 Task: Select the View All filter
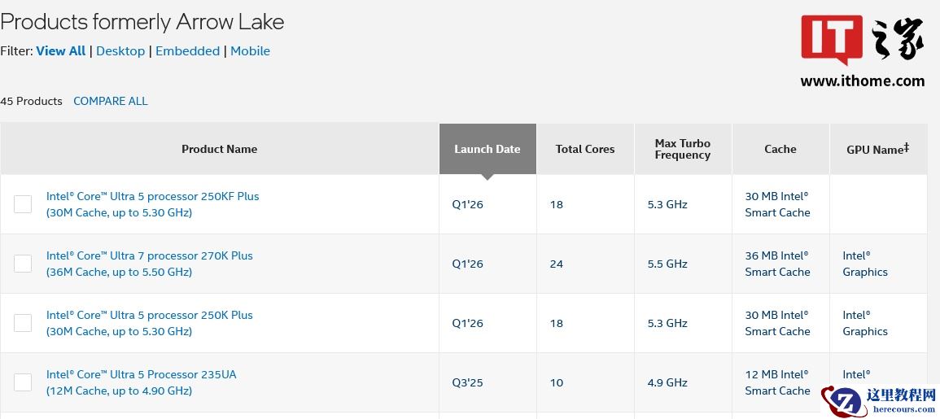click(x=61, y=50)
